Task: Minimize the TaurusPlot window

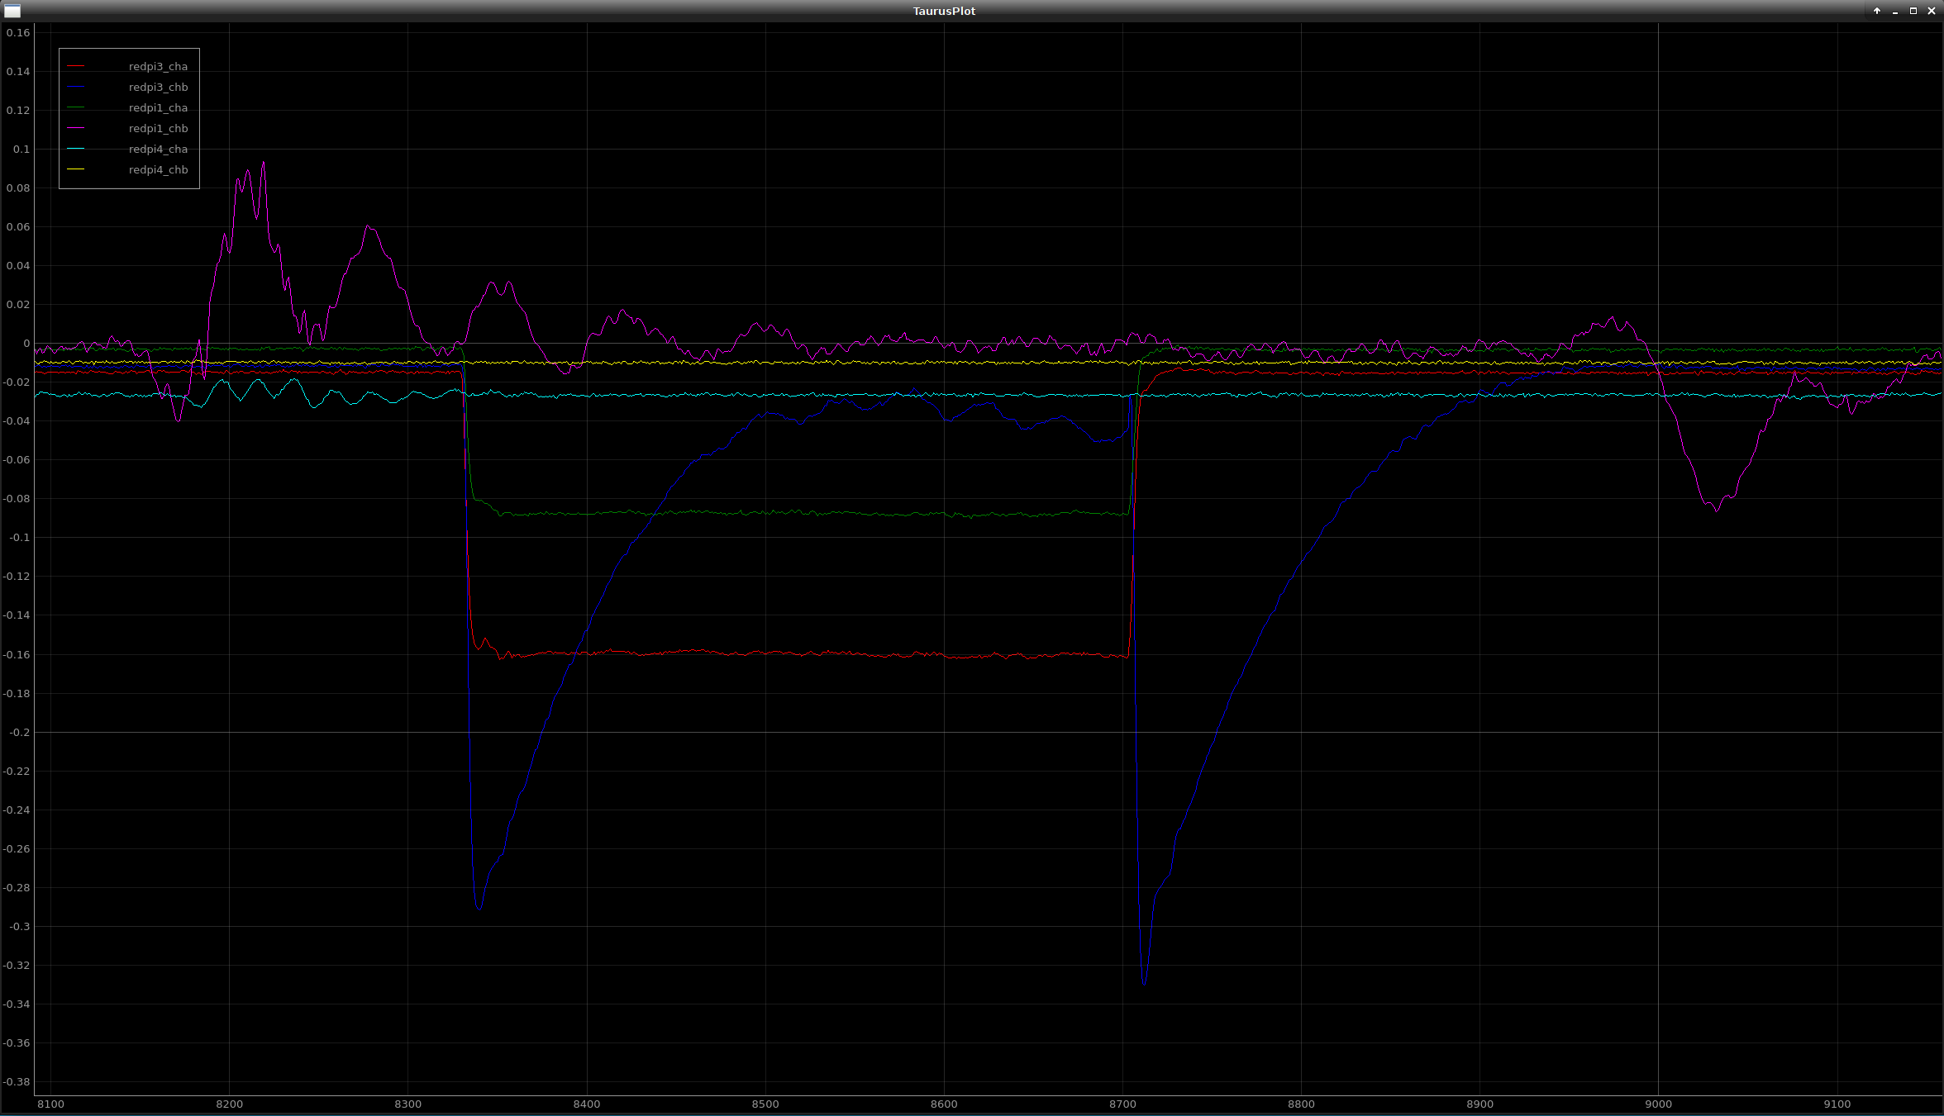Action: click(1895, 11)
